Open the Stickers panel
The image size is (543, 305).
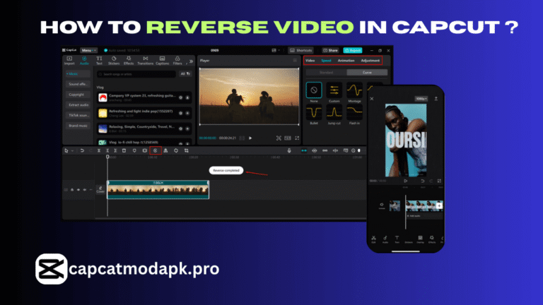[114, 61]
